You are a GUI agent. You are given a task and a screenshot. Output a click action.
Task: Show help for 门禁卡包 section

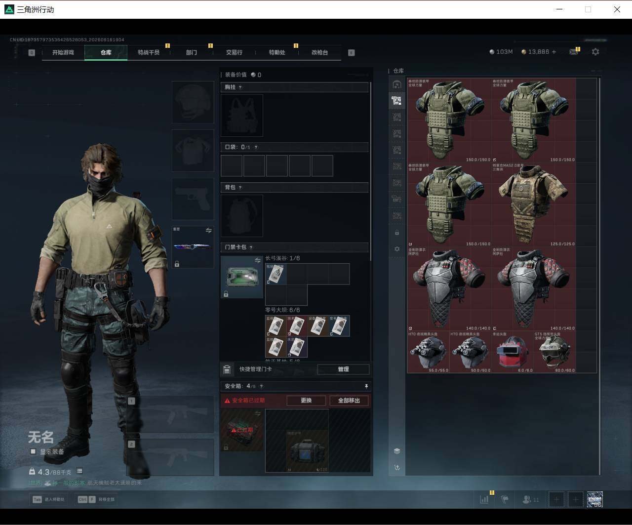pos(251,247)
